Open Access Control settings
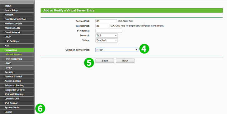 coord(17,81)
